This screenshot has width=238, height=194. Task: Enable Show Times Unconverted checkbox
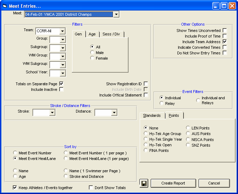click(225, 31)
